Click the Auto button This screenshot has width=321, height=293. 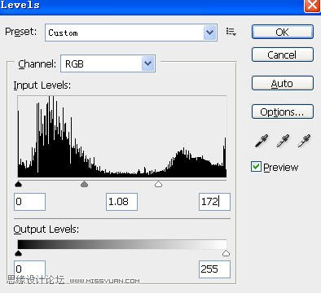pos(283,83)
